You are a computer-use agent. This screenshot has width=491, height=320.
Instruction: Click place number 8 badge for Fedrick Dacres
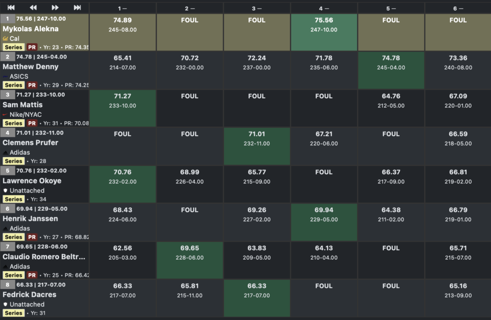[8, 285]
